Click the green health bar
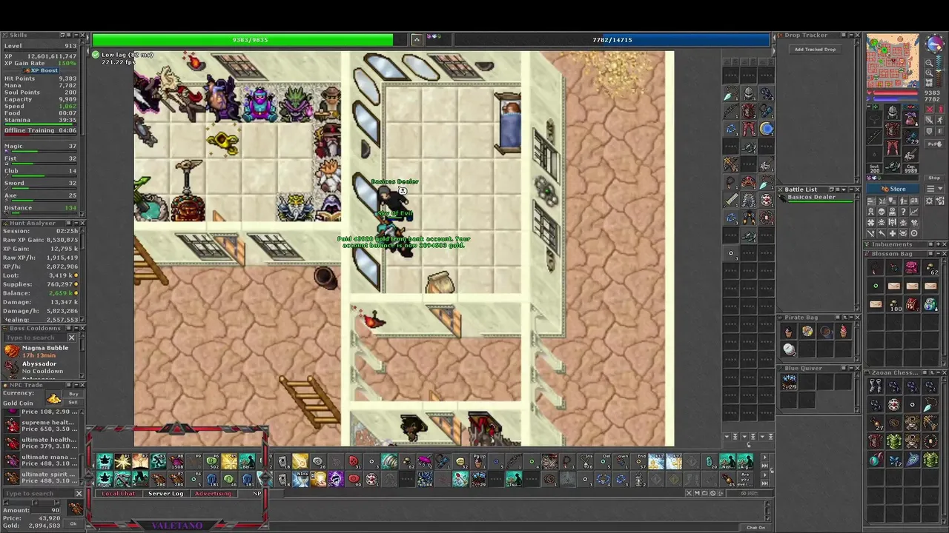The width and height of the screenshot is (949, 533). 250,40
